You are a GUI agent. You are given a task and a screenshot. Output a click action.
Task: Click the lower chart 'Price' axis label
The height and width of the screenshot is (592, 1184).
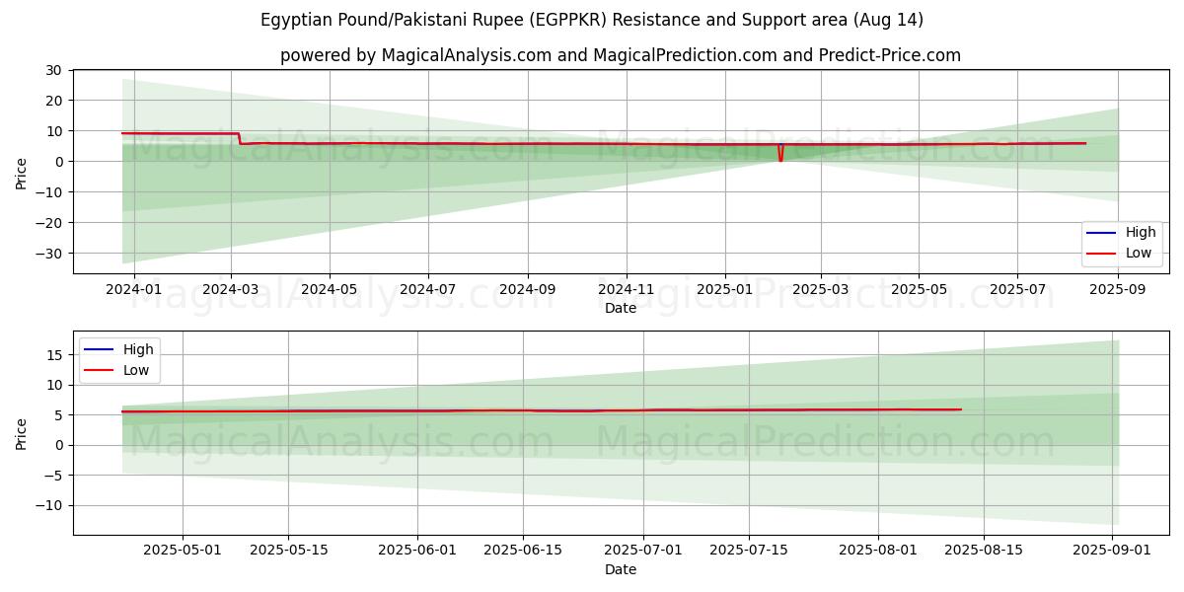tap(22, 433)
